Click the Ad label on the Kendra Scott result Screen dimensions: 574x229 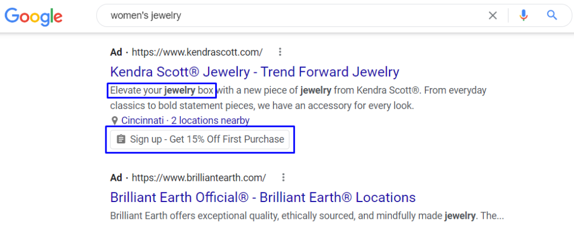tap(116, 52)
